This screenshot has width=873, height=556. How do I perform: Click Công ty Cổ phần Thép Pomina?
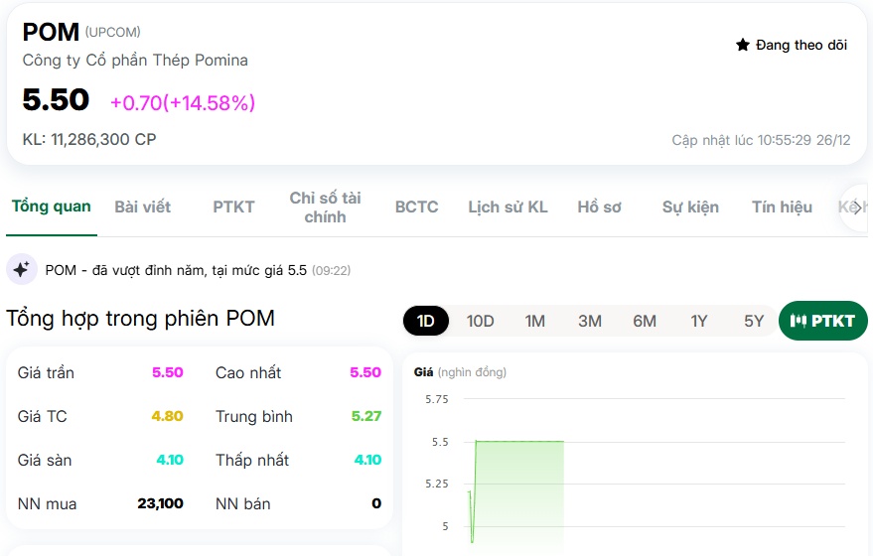click(x=135, y=61)
